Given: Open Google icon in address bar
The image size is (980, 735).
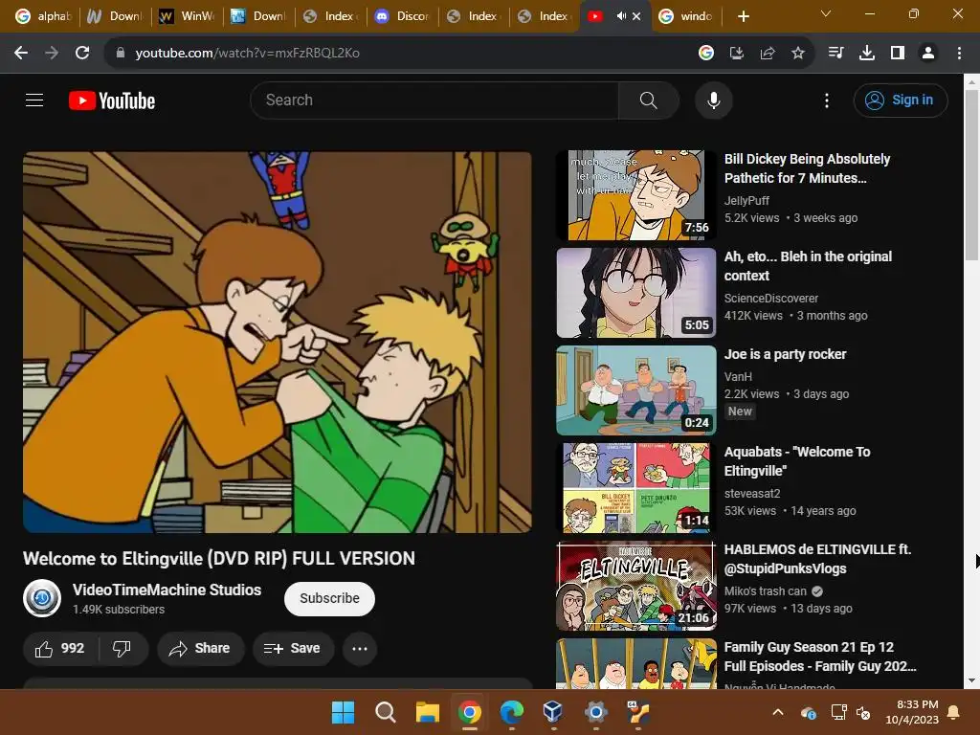Looking at the screenshot, I should (x=706, y=54).
